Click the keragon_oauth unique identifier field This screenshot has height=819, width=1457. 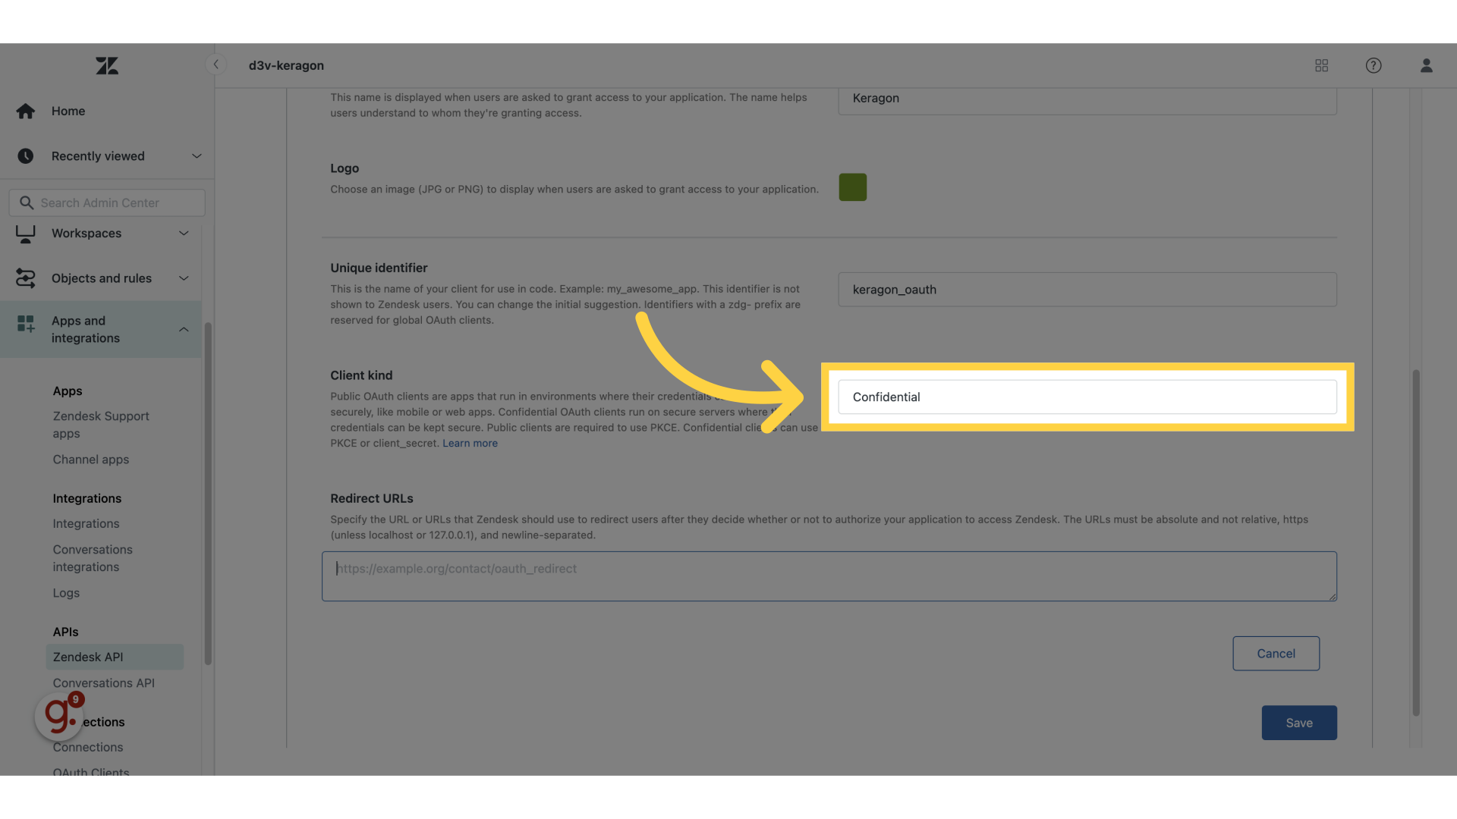pyautogui.click(x=1087, y=290)
